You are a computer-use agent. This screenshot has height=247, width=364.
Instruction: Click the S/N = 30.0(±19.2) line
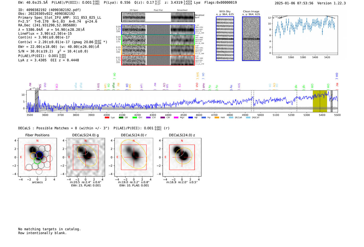(53, 51)
